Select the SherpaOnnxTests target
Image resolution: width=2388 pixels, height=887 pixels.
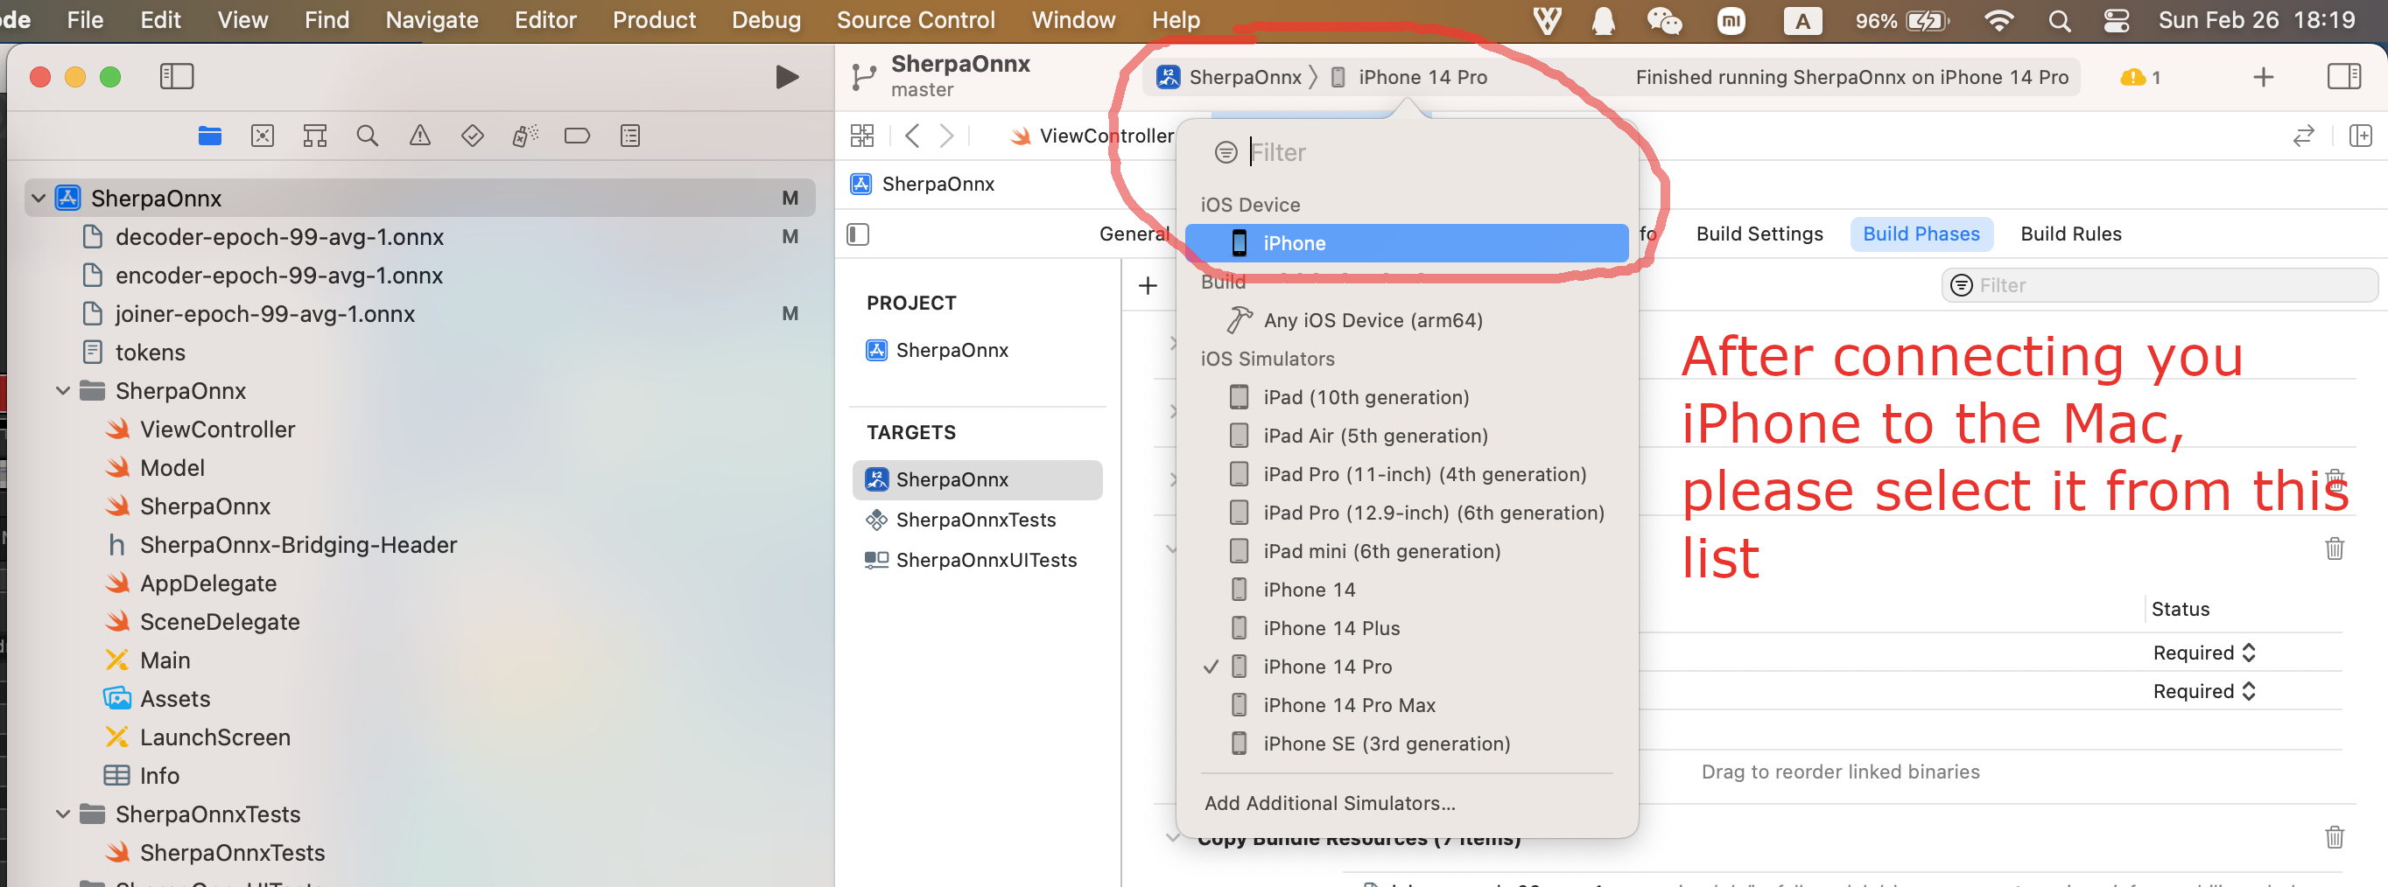pyautogui.click(x=976, y=520)
